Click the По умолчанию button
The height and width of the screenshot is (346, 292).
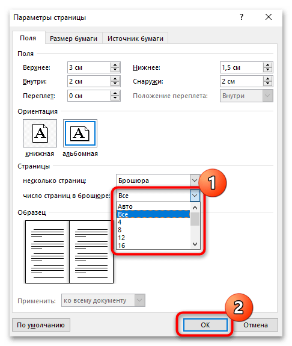41,325
